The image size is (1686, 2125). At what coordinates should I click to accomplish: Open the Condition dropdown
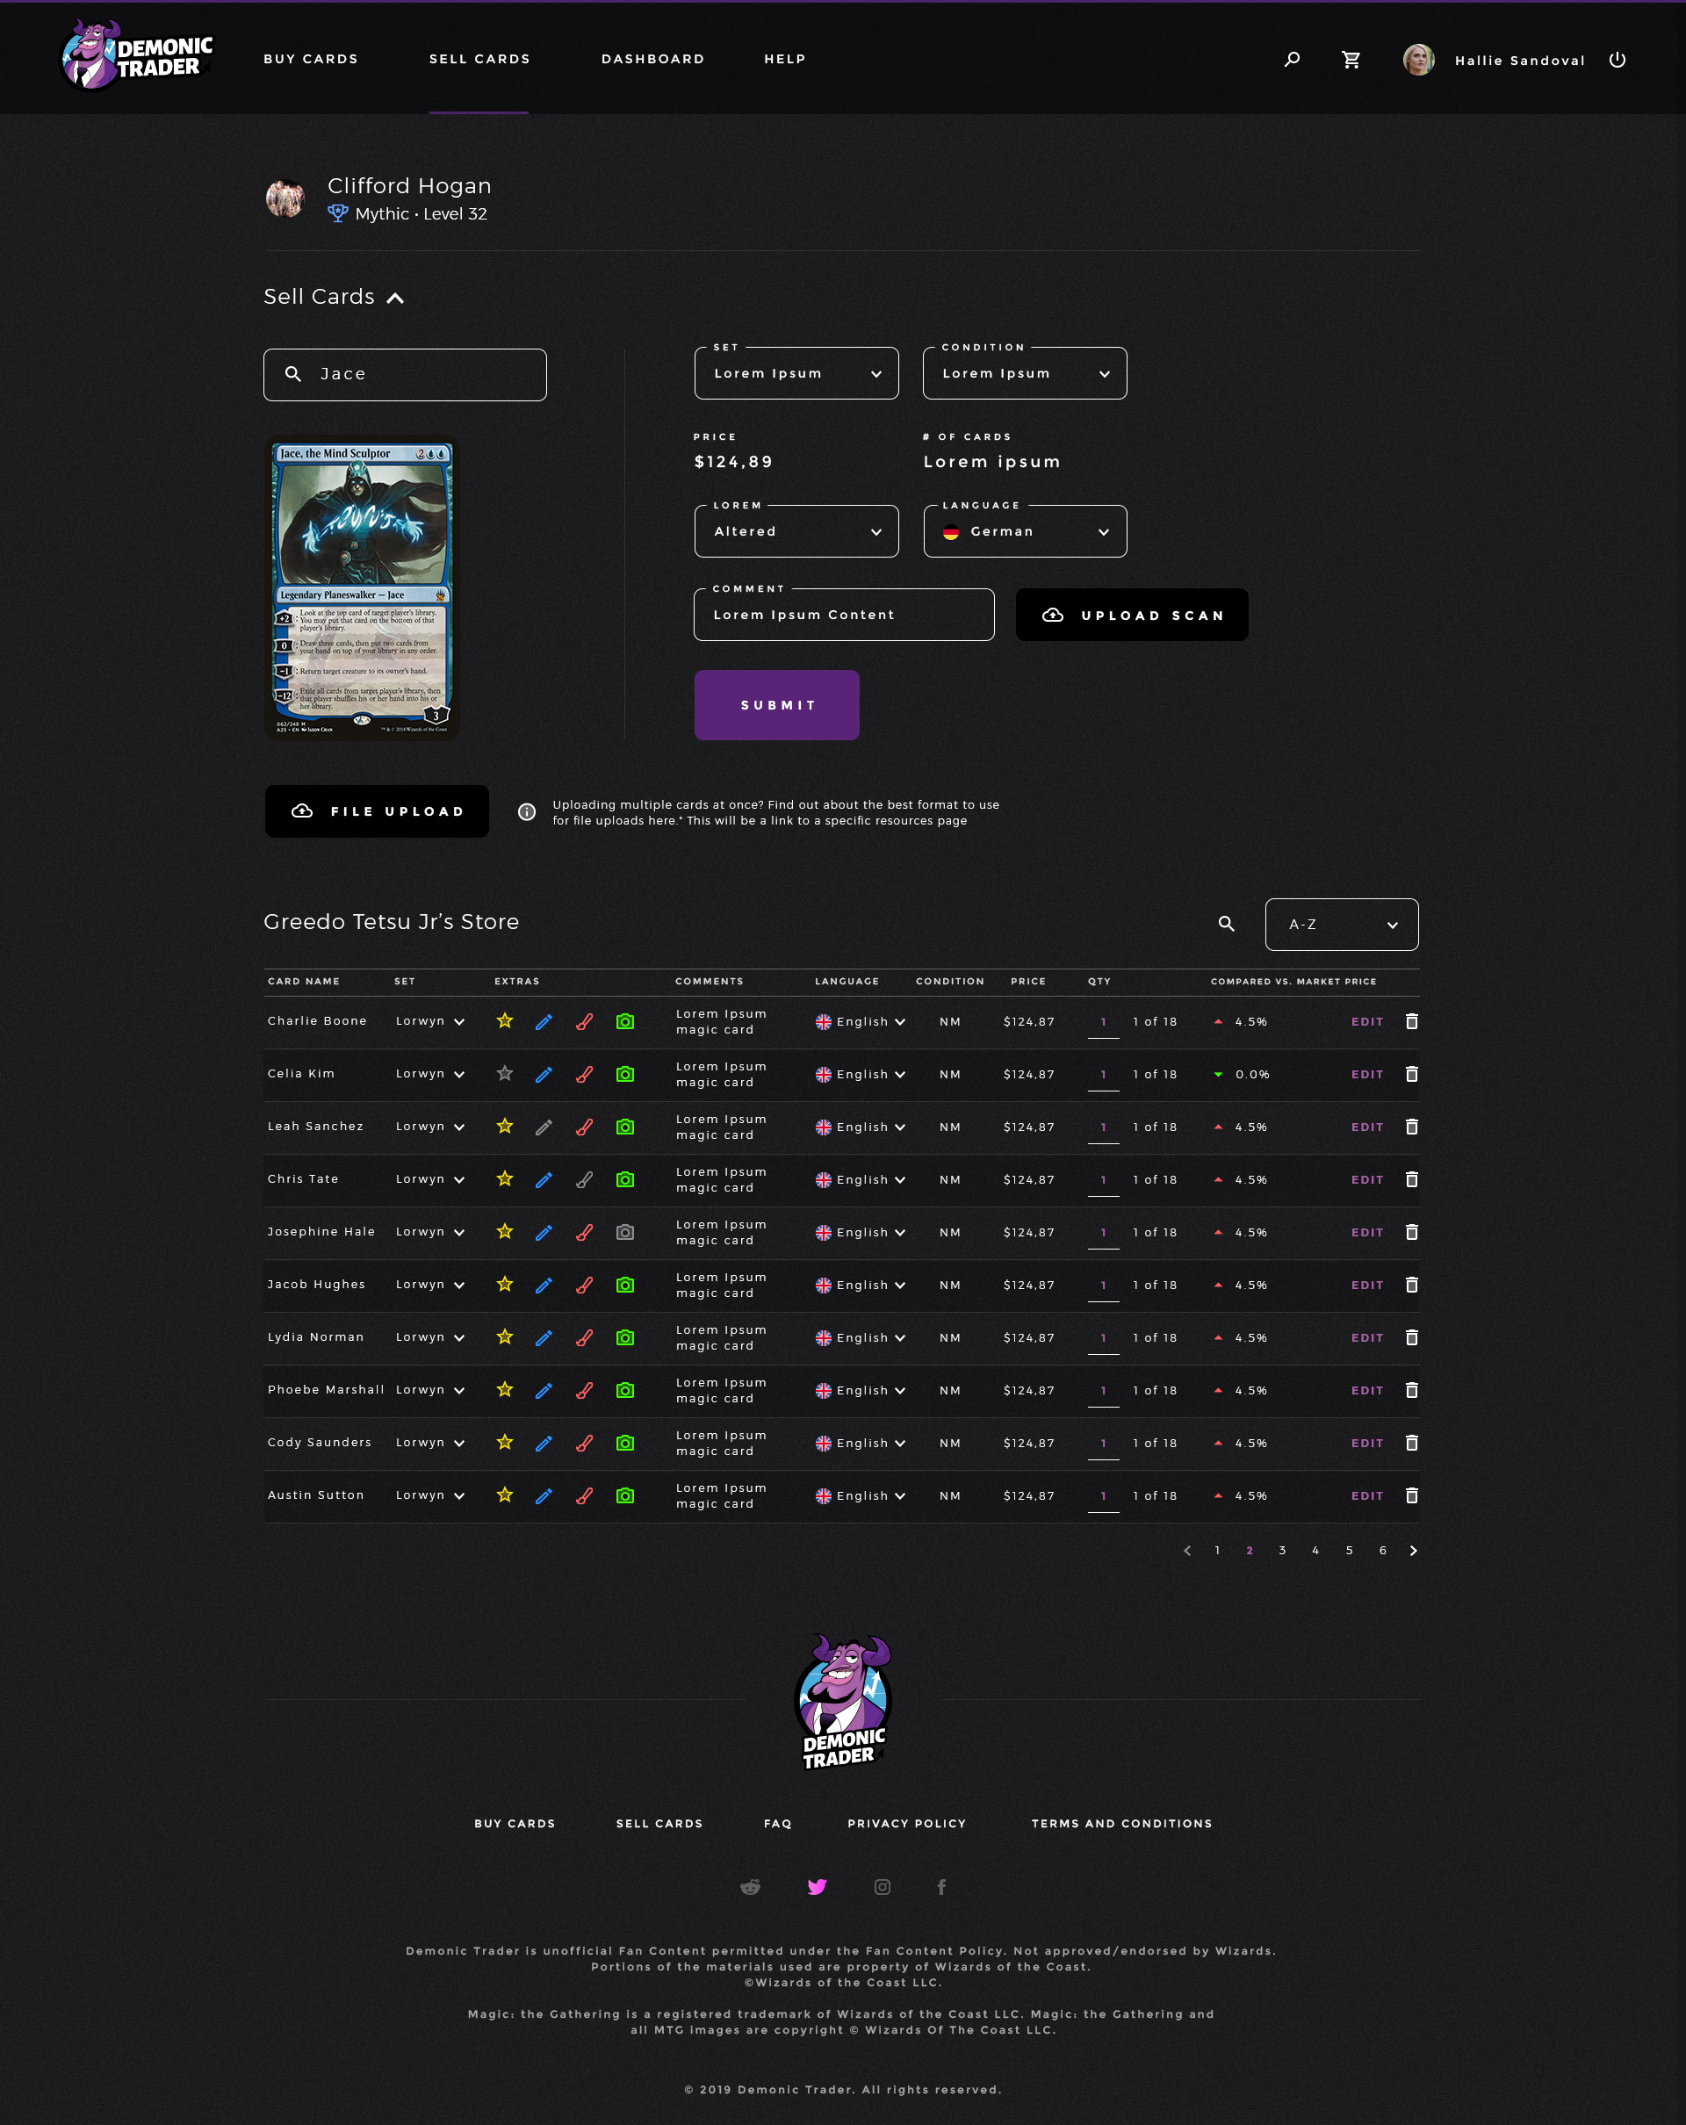1024,373
